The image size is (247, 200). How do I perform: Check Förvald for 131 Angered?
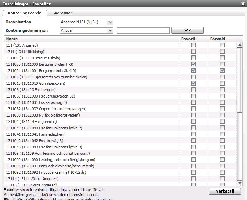(x=222, y=45)
